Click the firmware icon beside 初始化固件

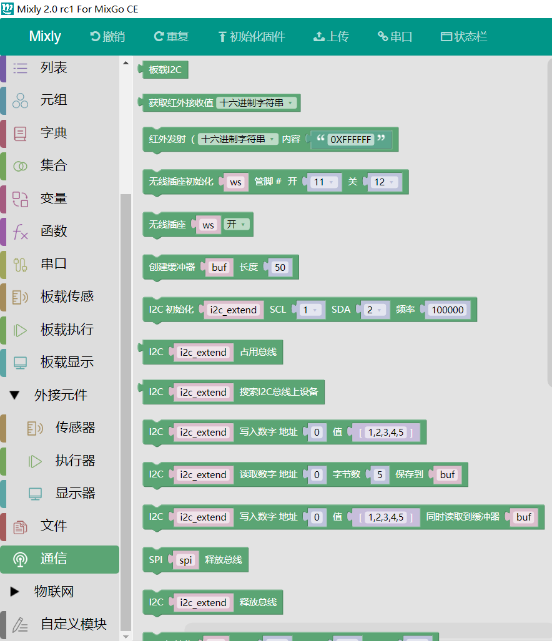[222, 37]
